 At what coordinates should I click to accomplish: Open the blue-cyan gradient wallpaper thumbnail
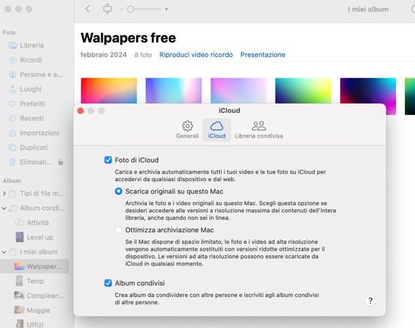click(x=173, y=91)
